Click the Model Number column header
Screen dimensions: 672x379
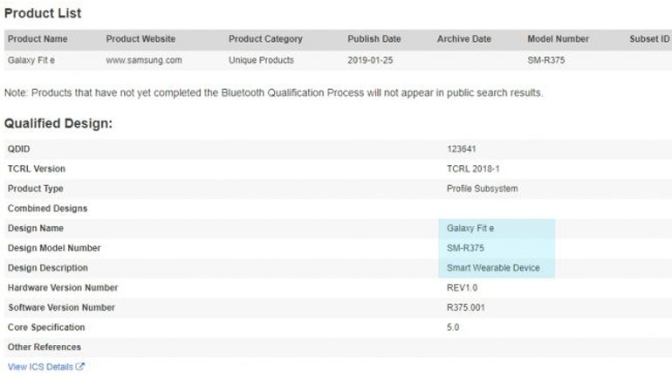pos(559,39)
